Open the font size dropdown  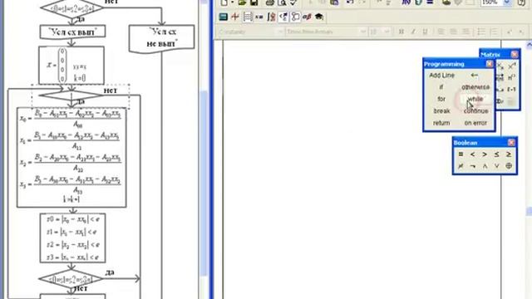387,32
